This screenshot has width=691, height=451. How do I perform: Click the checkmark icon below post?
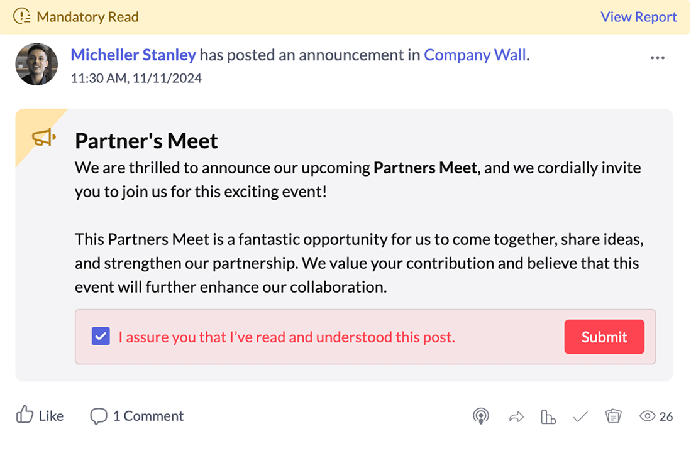pos(580,416)
